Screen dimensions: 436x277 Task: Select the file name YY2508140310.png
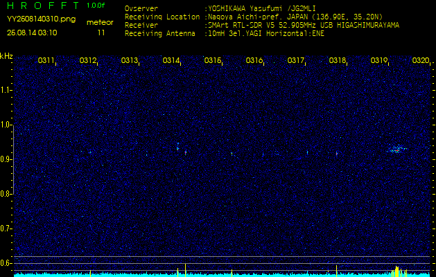click(41, 19)
